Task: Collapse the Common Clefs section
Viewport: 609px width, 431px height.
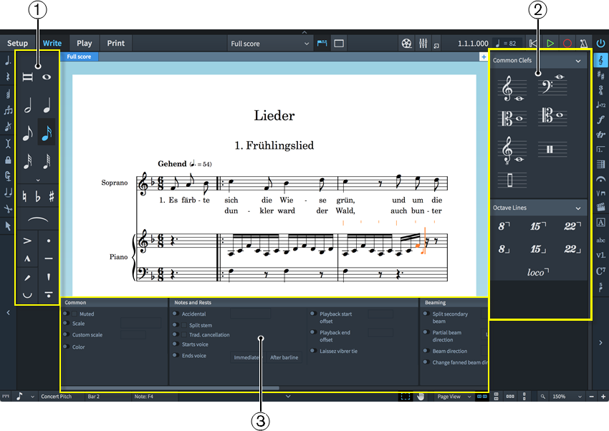Action: pos(578,61)
